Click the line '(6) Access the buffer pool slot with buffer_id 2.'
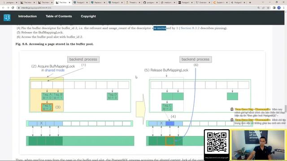Screen dimensions: 287x161 (x=50, y=37)
